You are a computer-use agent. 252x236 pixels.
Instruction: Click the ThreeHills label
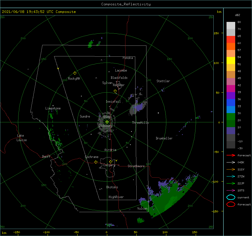[140, 123]
